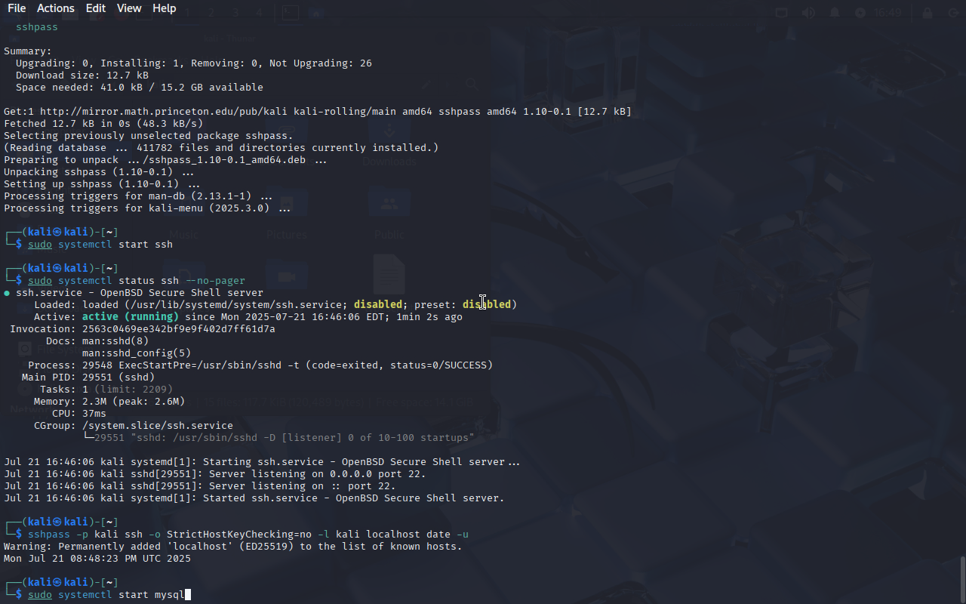Click the 'Started ssh.service' log line
966x604 pixels.
click(x=254, y=498)
